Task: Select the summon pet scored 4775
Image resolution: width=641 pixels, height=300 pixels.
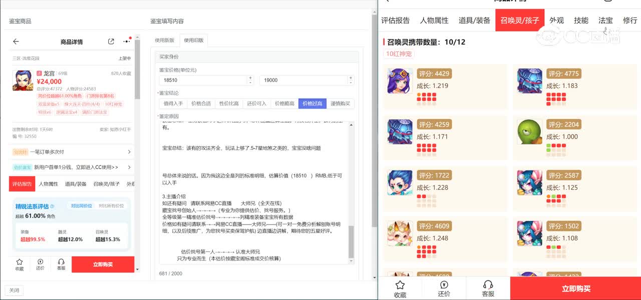Action: click(x=530, y=81)
